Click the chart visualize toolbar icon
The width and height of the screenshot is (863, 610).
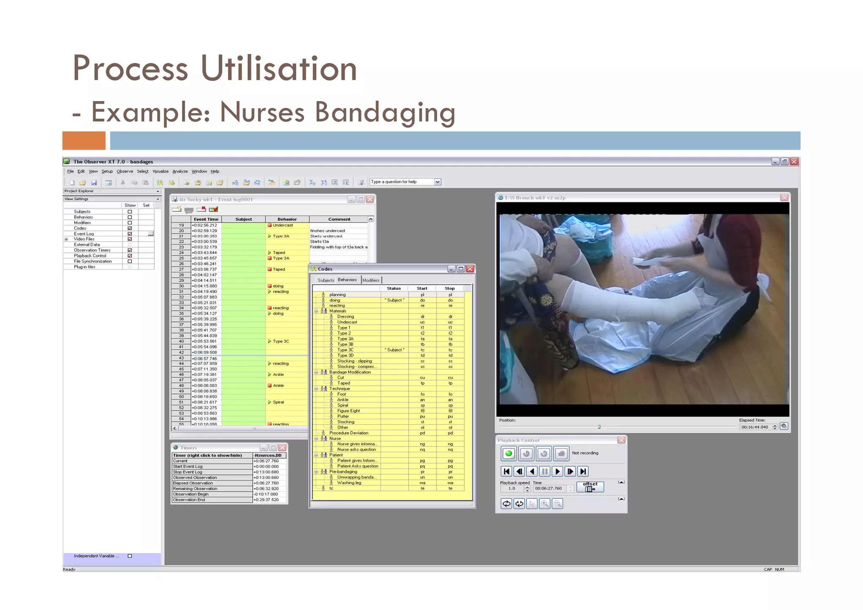[x=272, y=182]
